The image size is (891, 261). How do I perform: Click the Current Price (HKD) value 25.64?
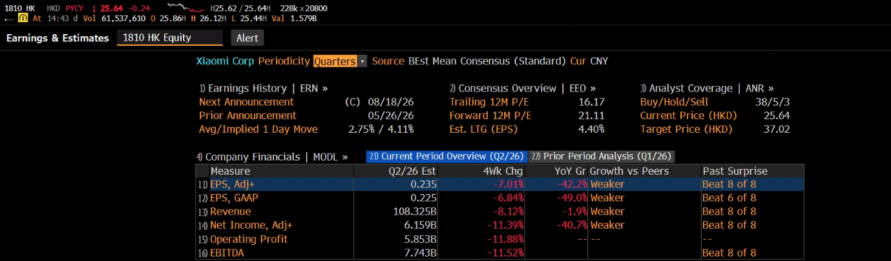tap(777, 115)
